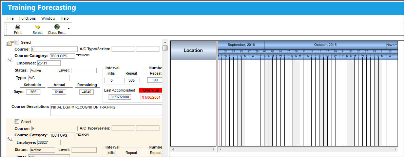The width and height of the screenshot is (404, 157).
Task: Click the Actual days field showing 6100
Action: (x=59, y=92)
